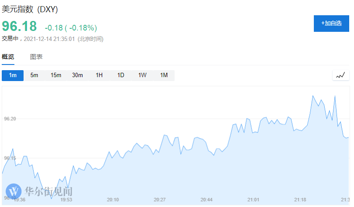Click the 96.18 current price value

19,26
